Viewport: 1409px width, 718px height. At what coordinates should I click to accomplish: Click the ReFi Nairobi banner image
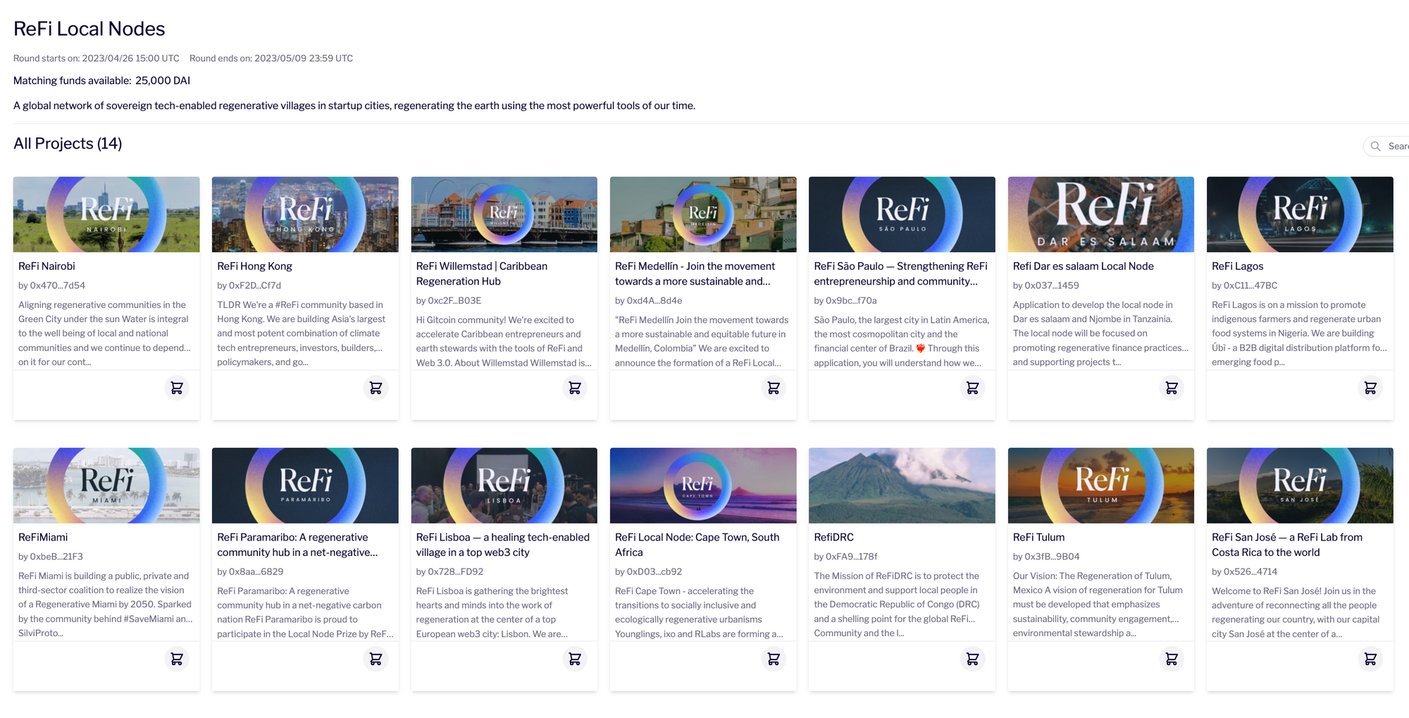(106, 214)
